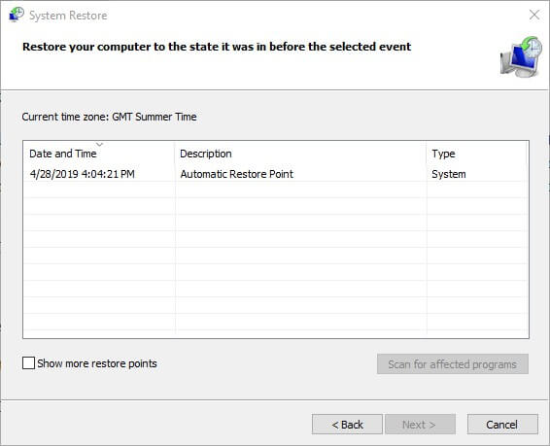Screen dimensions: 550x446
Task: Click the Show more restore points label
Action: pos(97,363)
